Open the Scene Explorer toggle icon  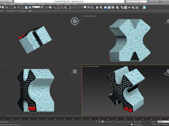click(97, 8)
